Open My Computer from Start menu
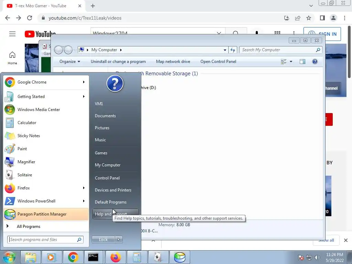Viewport: 352px width, 264px height. [x=115, y=165]
